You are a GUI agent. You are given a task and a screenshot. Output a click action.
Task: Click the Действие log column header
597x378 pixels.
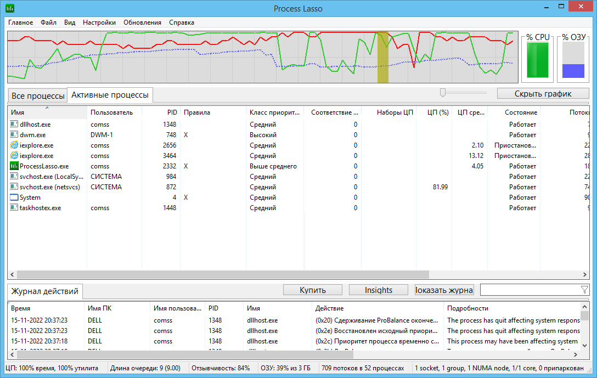[378, 308]
